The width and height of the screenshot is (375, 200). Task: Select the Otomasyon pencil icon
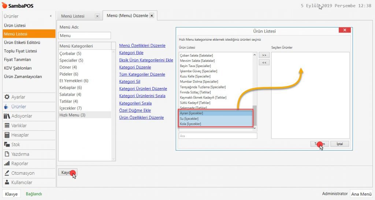7,173
